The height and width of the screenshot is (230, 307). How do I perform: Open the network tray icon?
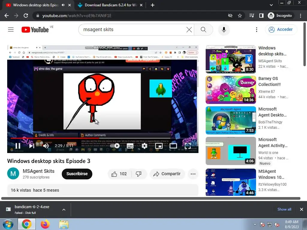click(270, 225)
